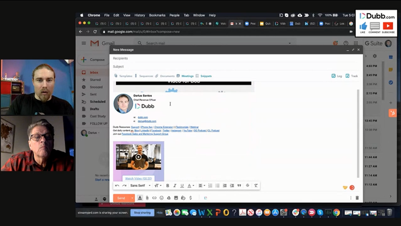
Task: Apply strikethrough formatting
Action: click(247, 186)
